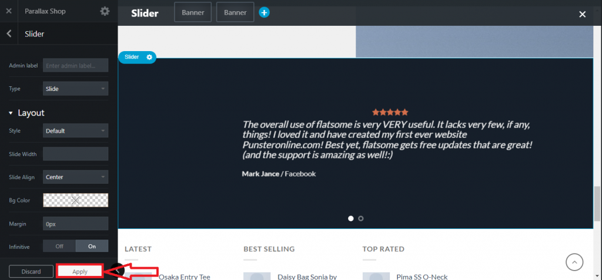Click the BEST SELLING heading
This screenshot has width=602, height=280.
coord(269,249)
